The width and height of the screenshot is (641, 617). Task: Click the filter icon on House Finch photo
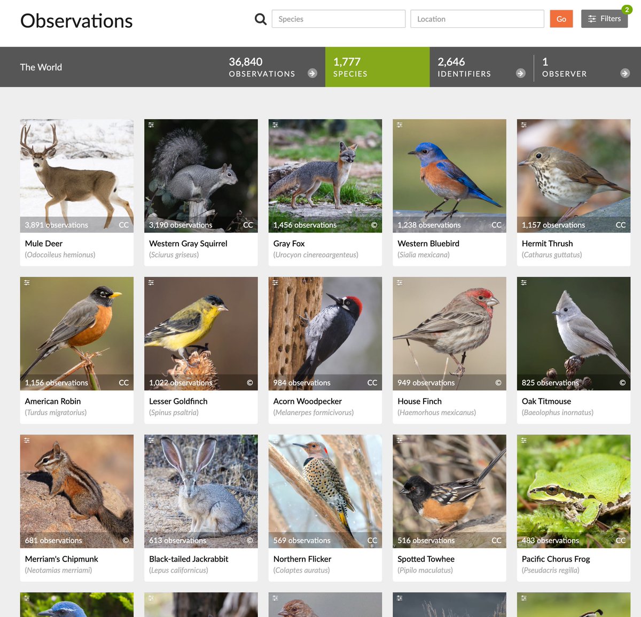coord(400,283)
